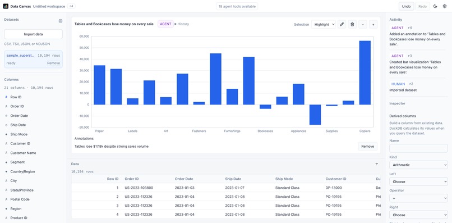
Task: Click the Untitled workspace name
Action: (x=49, y=6)
